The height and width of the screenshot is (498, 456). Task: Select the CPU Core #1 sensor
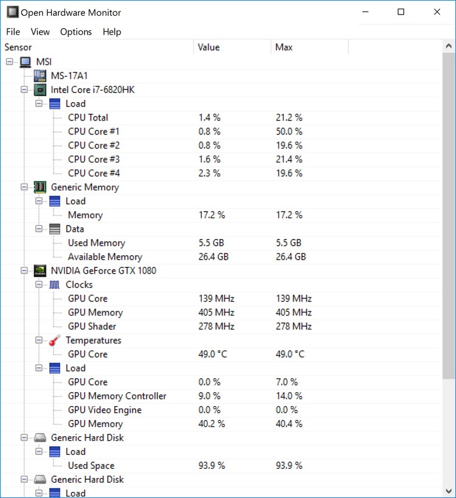[222, 131]
